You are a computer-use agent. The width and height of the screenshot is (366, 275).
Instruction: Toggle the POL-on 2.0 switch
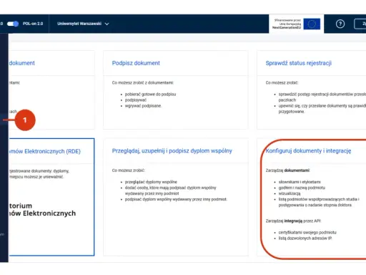(13, 24)
